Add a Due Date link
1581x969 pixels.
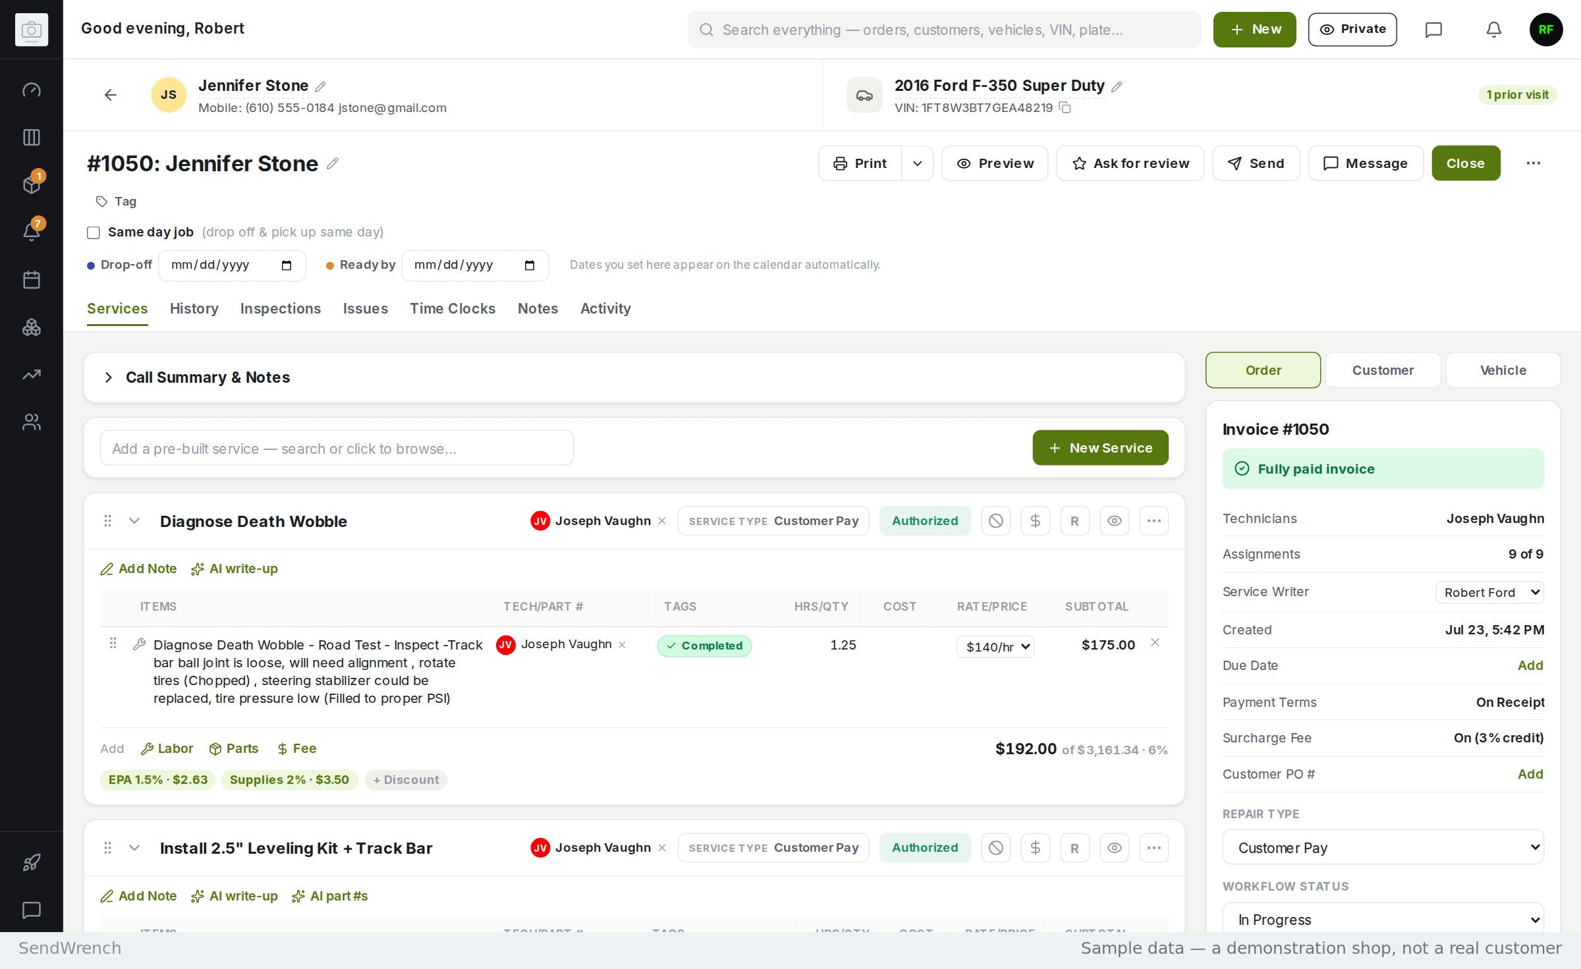click(1530, 665)
